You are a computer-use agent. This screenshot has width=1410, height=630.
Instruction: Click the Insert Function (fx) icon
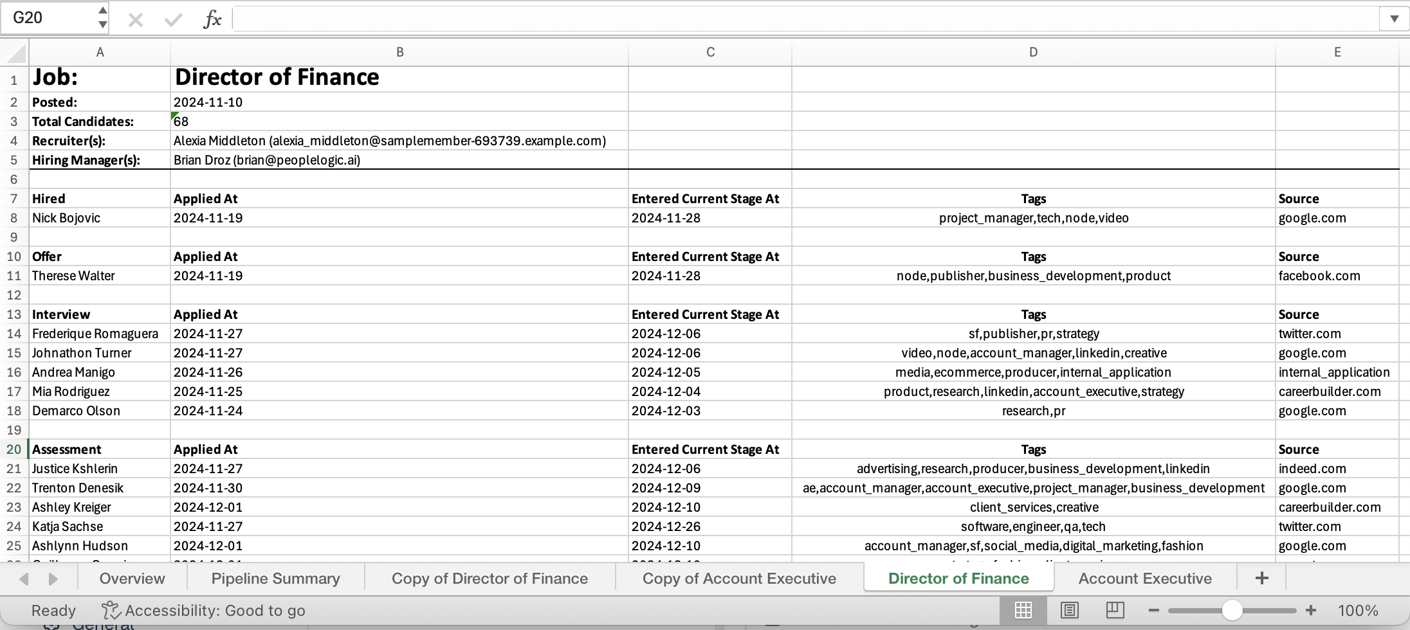[212, 18]
